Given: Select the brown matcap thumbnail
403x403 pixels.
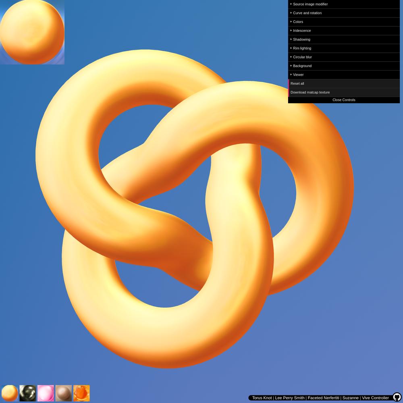Looking at the screenshot, I should [x=64, y=393].
